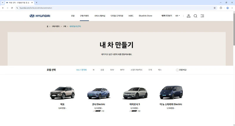The height and width of the screenshot is (126, 235).
Task: Open the 서비스/멤버십 menu
Action: click(x=100, y=16)
